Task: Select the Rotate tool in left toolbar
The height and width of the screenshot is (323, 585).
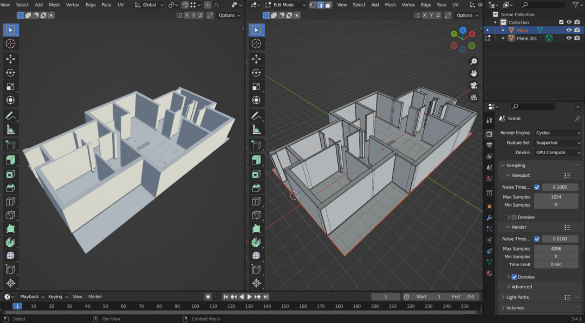Action: point(10,72)
